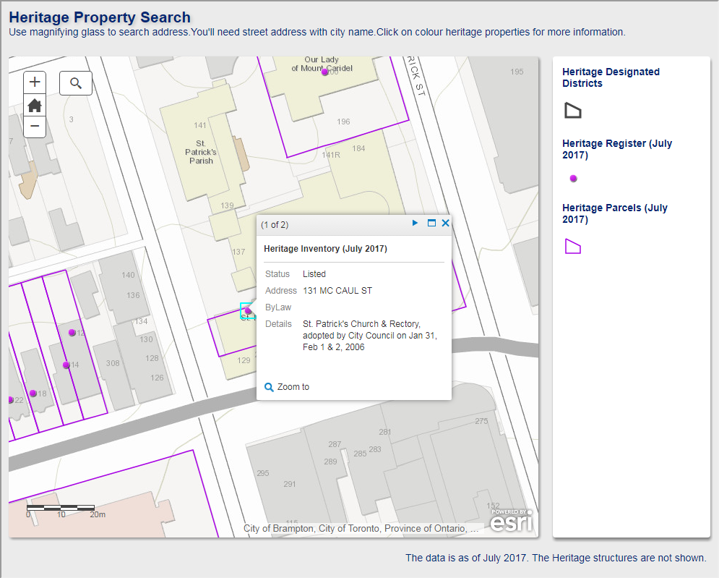
Task: Click building number 184 on the map
Action: coord(358,148)
